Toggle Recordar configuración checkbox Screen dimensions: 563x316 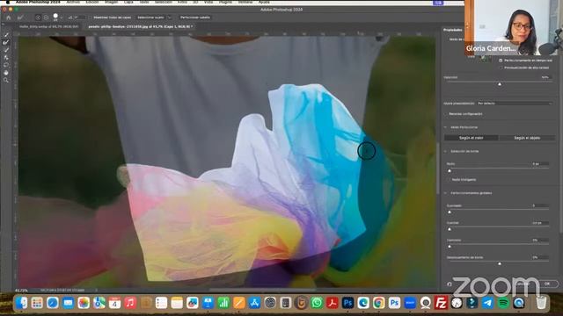[x=446, y=114]
